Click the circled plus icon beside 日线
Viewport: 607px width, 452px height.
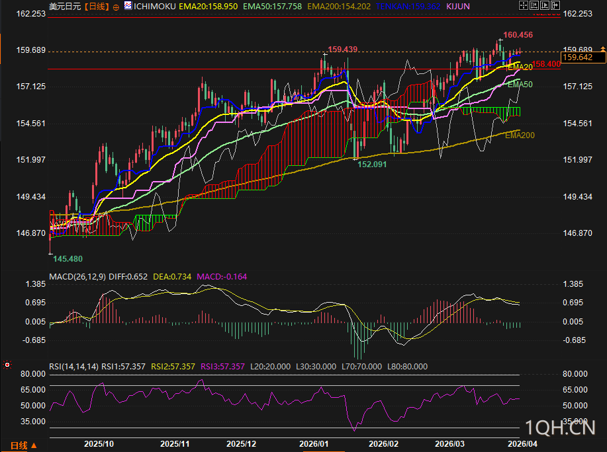point(117,7)
